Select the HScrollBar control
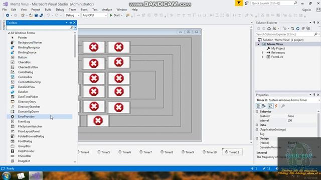Image resolution: width=321 pixels, height=180 pixels. (25, 156)
